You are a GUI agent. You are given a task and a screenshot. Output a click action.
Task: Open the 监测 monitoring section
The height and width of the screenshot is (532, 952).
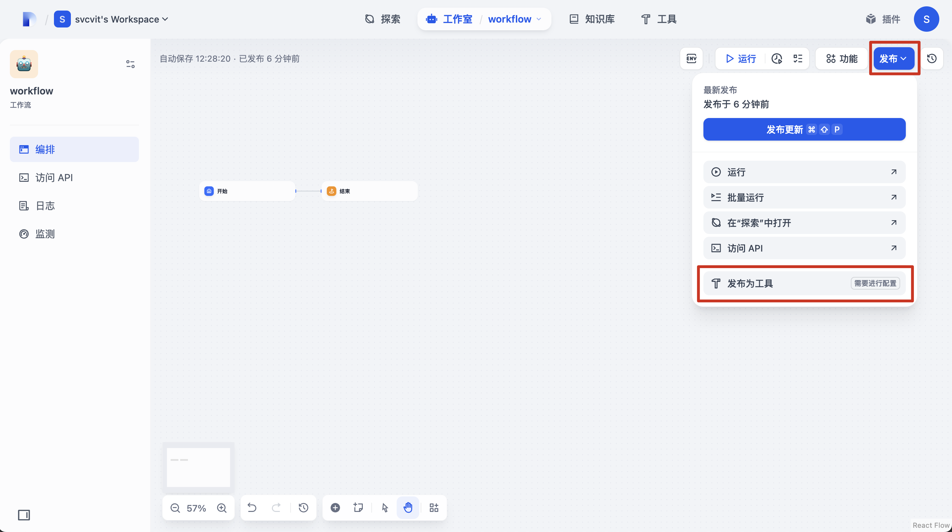[44, 234]
